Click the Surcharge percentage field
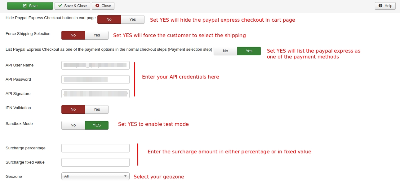Image resolution: width=400 pixels, height=184 pixels. pos(96,148)
